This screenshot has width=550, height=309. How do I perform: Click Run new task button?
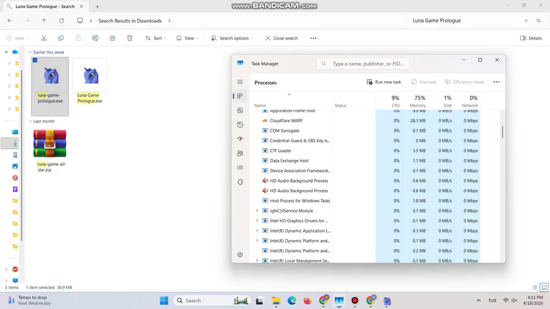pos(384,82)
